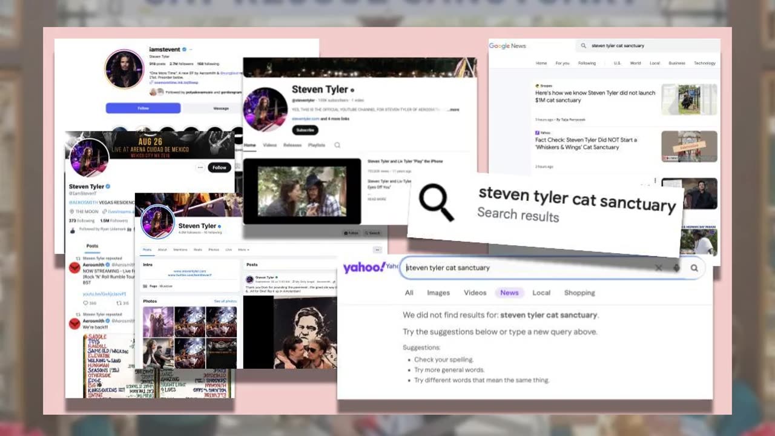The image size is (775, 436).
Task: Click the Facebook post image with mural
Action: 290,332
